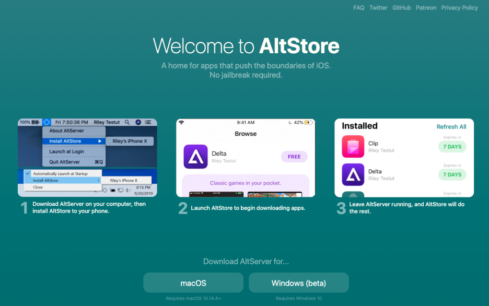
Task: Expand the macOS Install AltStore submenu arrow
Action: click(100, 141)
